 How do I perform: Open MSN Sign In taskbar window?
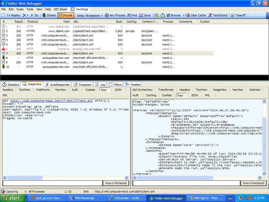(x=206, y=198)
